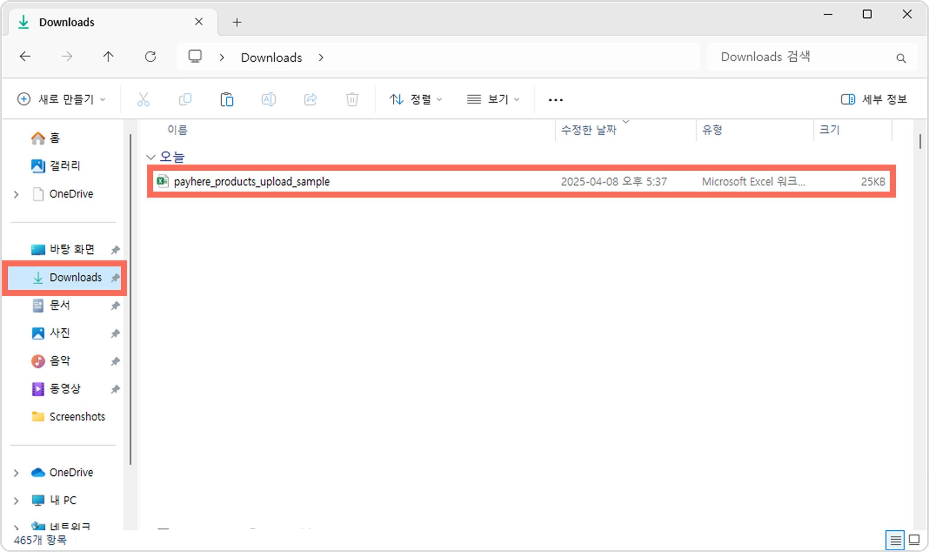Open 사진 in the sidebar
This screenshot has width=929, height=552.
click(51, 333)
